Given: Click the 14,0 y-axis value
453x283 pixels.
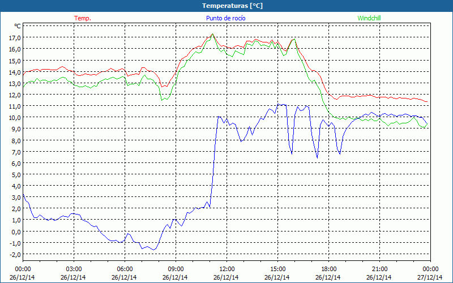Looking at the screenshot, I should point(15,72).
